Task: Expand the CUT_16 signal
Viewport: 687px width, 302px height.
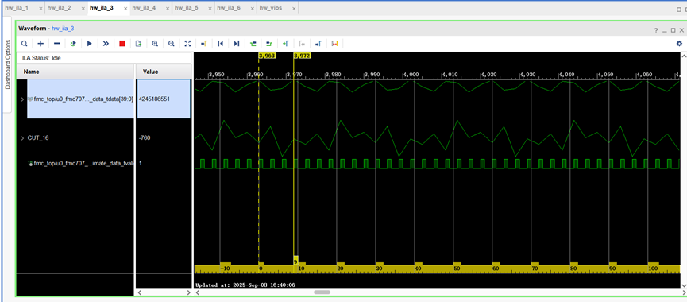Action: click(22, 138)
